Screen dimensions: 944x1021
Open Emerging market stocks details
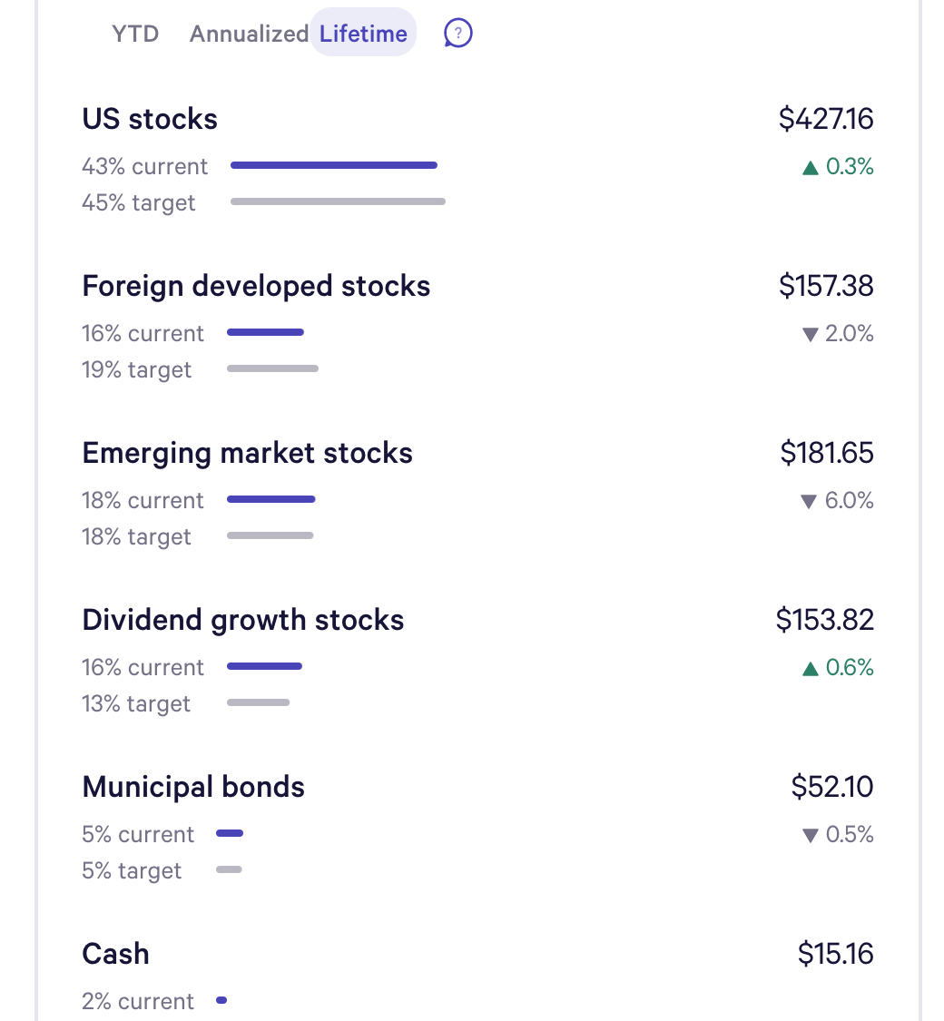click(x=247, y=453)
